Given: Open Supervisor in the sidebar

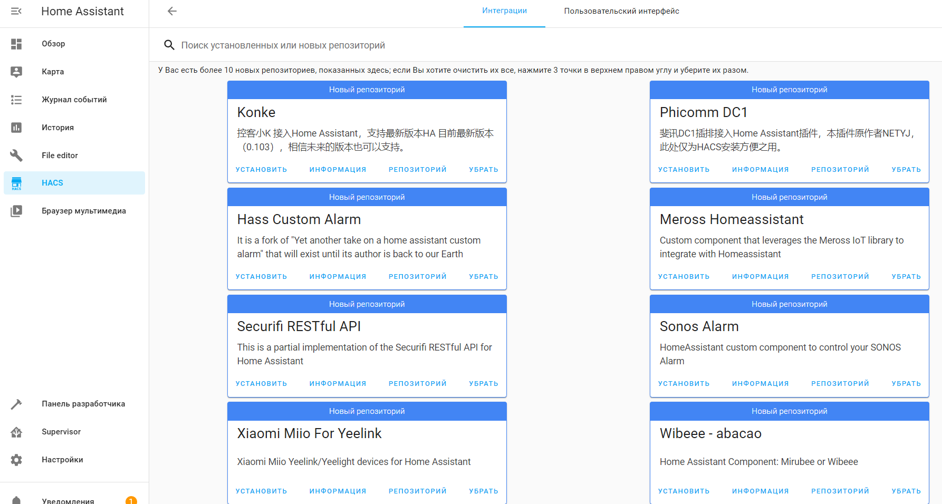Looking at the screenshot, I should pos(74,432).
